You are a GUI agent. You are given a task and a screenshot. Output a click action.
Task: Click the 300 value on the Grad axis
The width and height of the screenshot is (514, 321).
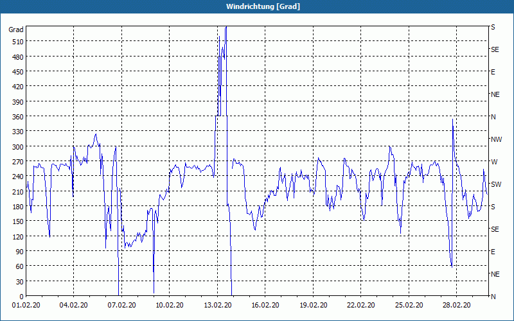tap(18, 146)
